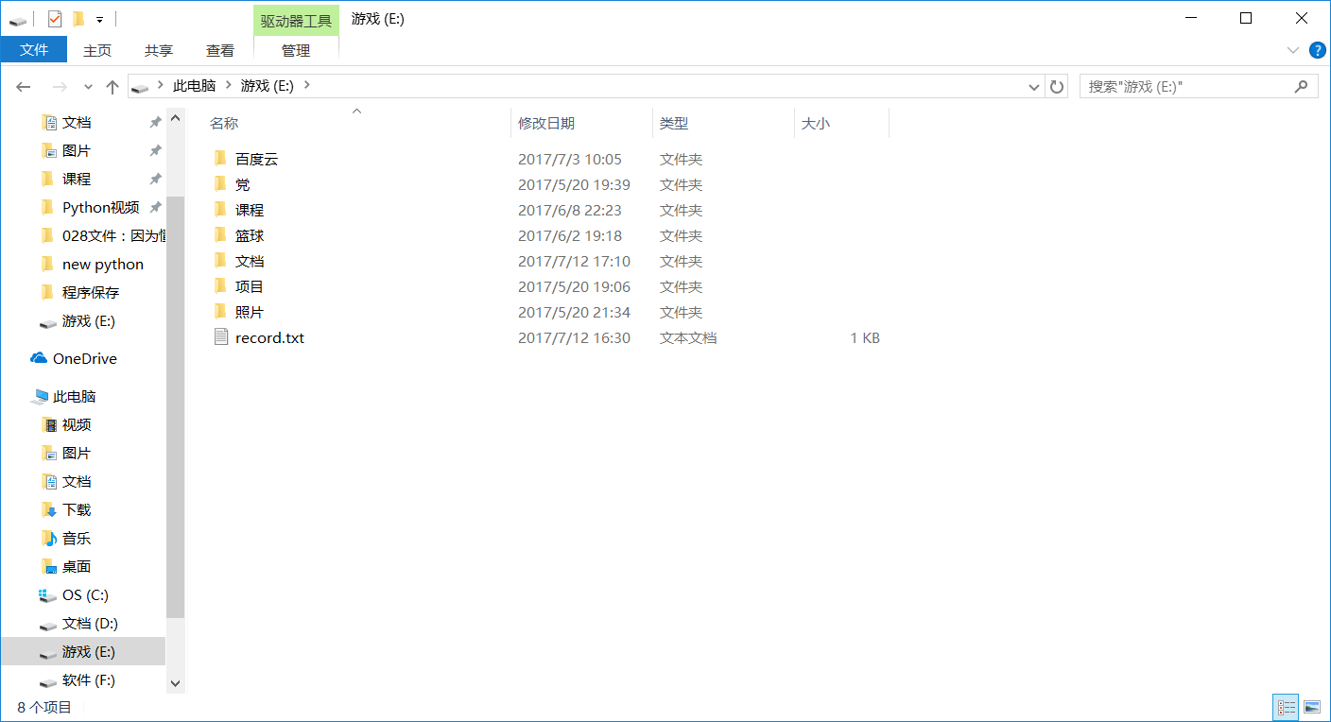
Task: Toggle the details view button in status bar
Action: coord(1286,707)
